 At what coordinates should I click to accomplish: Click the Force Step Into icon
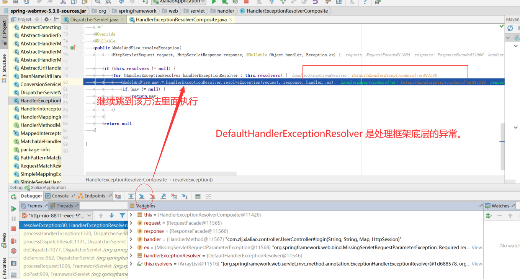[152, 196]
